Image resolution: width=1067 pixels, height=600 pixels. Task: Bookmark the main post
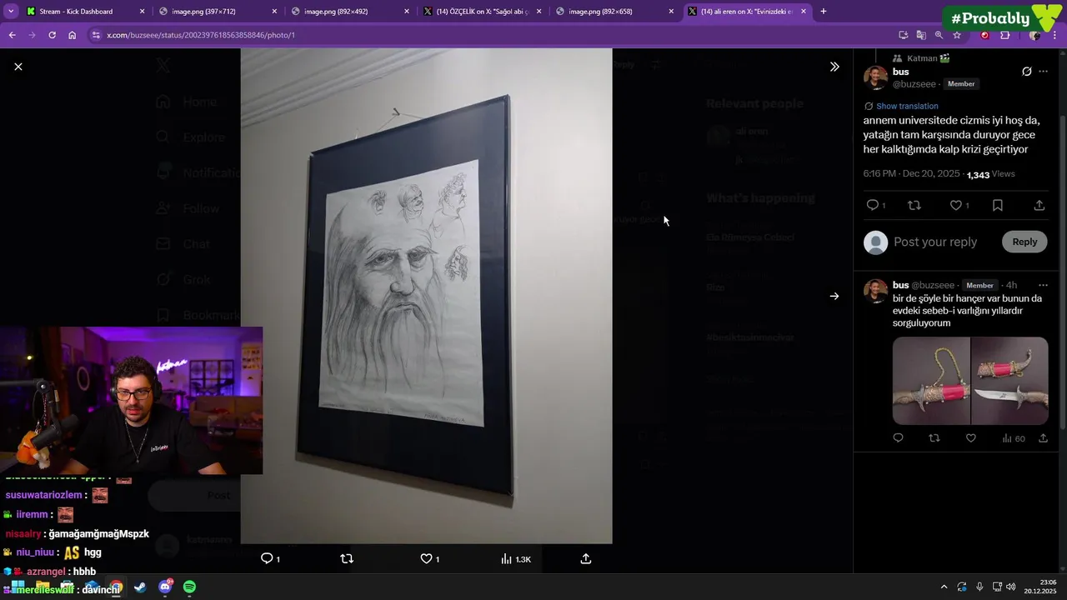click(998, 205)
